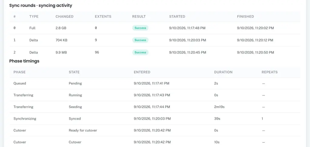Viewport: 310px width, 147px height.
Task: Select the Success badge for 9.9 MB row
Action: coord(140,53)
